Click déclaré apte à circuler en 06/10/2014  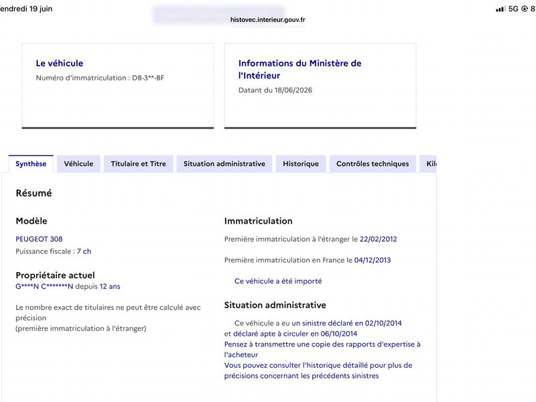pyautogui.click(x=295, y=334)
